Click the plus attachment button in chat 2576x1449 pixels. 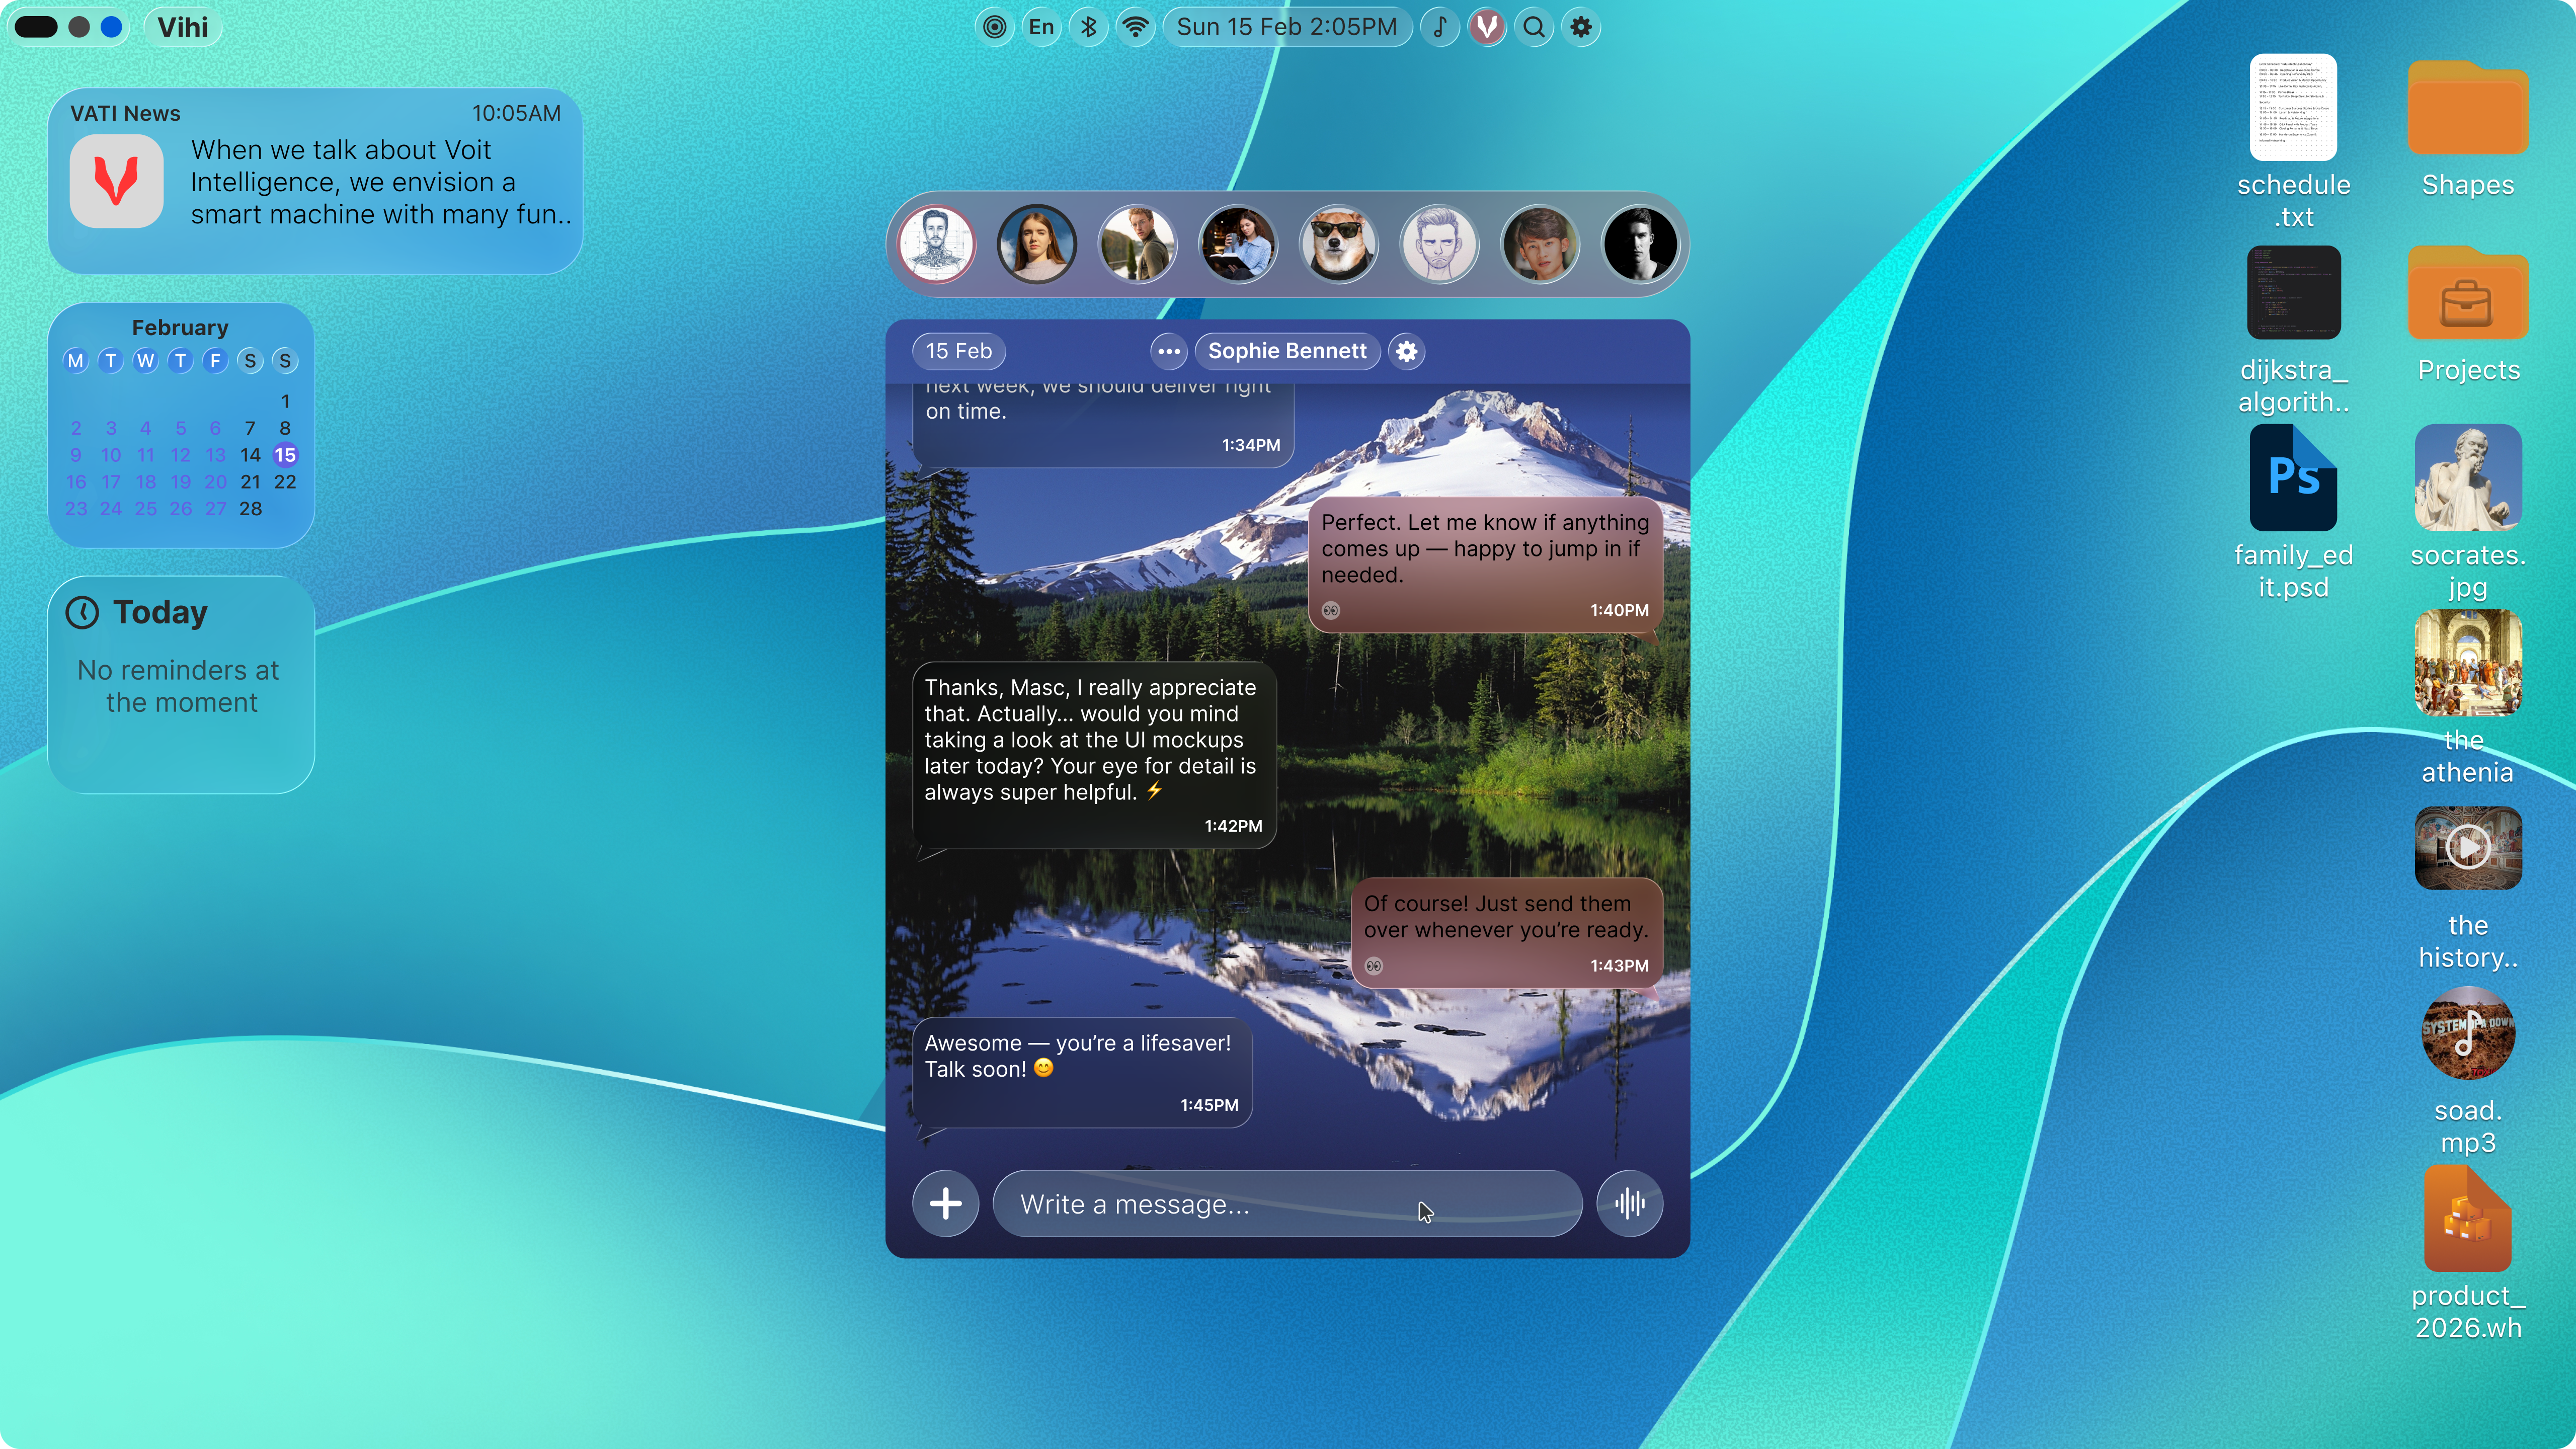click(945, 1204)
